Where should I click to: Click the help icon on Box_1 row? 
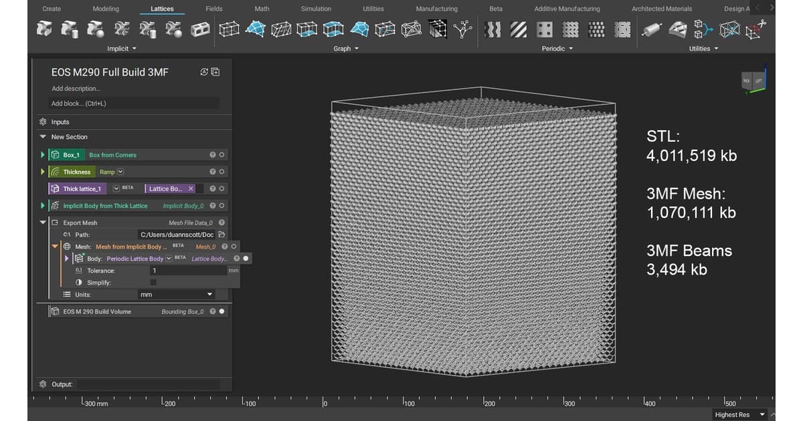click(212, 155)
